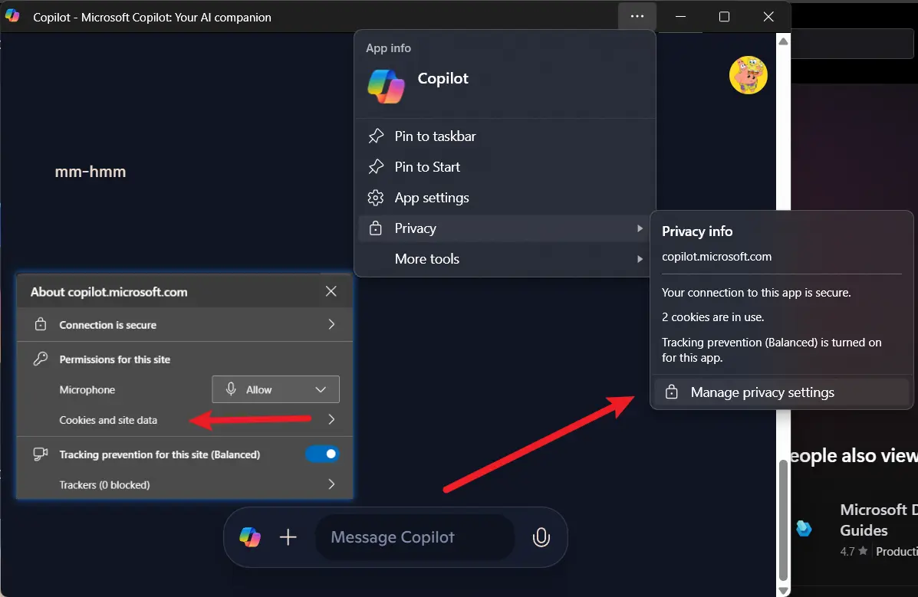Image resolution: width=918 pixels, height=597 pixels.
Task: Click the '2 cookies are in use.' text
Action: 712,317
